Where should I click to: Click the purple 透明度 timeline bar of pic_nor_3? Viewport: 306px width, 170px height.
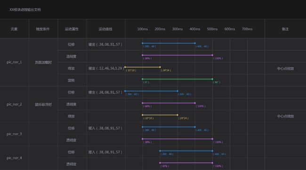177,139
